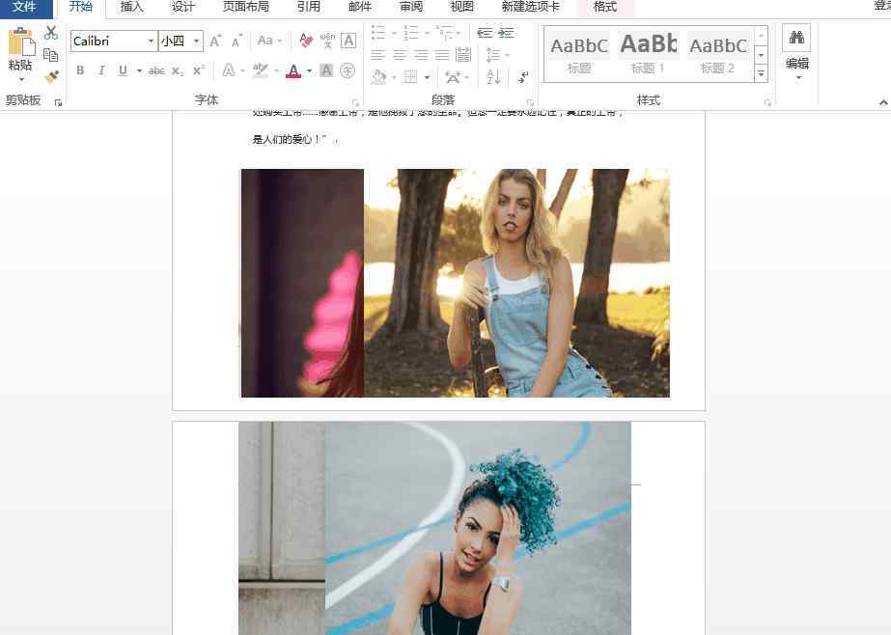891x635 pixels.
Task: Apply the red font color
Action: [x=293, y=71]
